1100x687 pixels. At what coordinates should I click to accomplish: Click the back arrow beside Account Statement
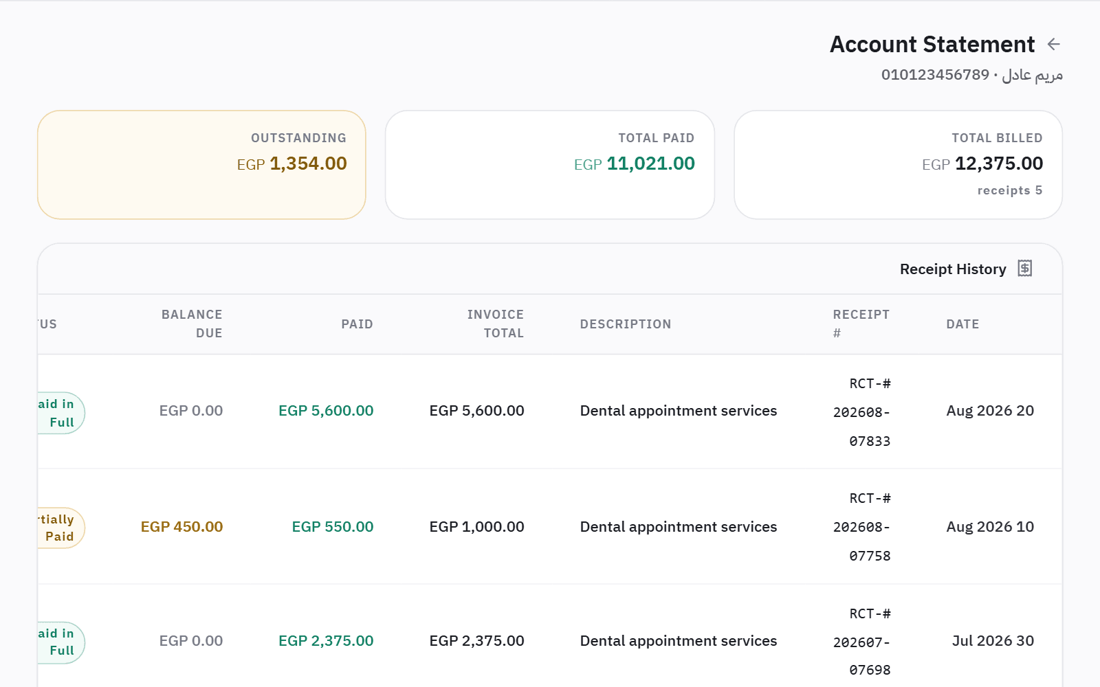(1053, 45)
